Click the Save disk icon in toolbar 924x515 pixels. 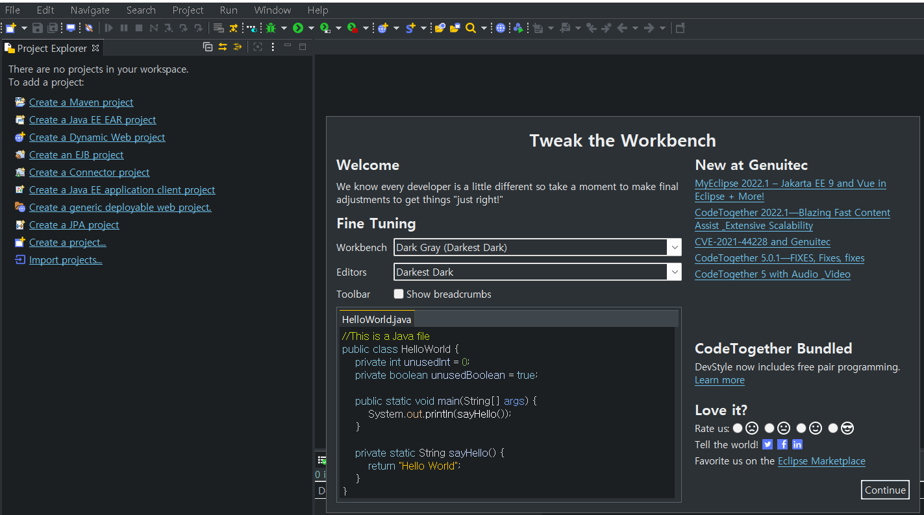(x=37, y=28)
